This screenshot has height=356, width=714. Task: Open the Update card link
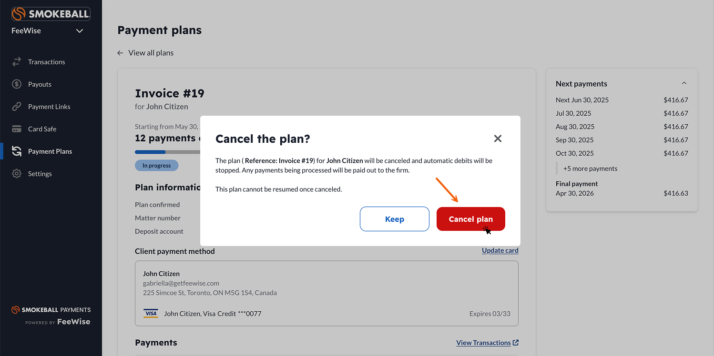pos(500,250)
